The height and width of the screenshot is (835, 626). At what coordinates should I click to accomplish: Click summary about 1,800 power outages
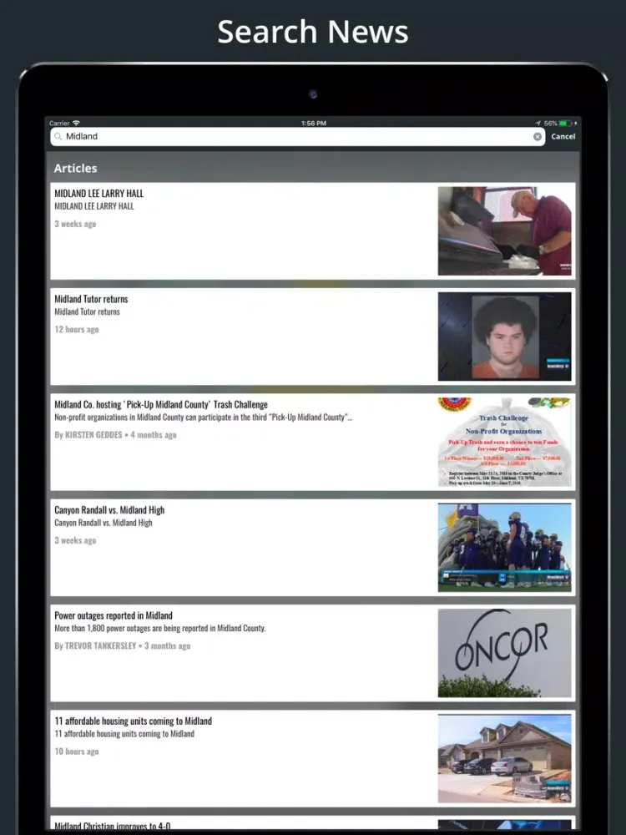click(160, 629)
